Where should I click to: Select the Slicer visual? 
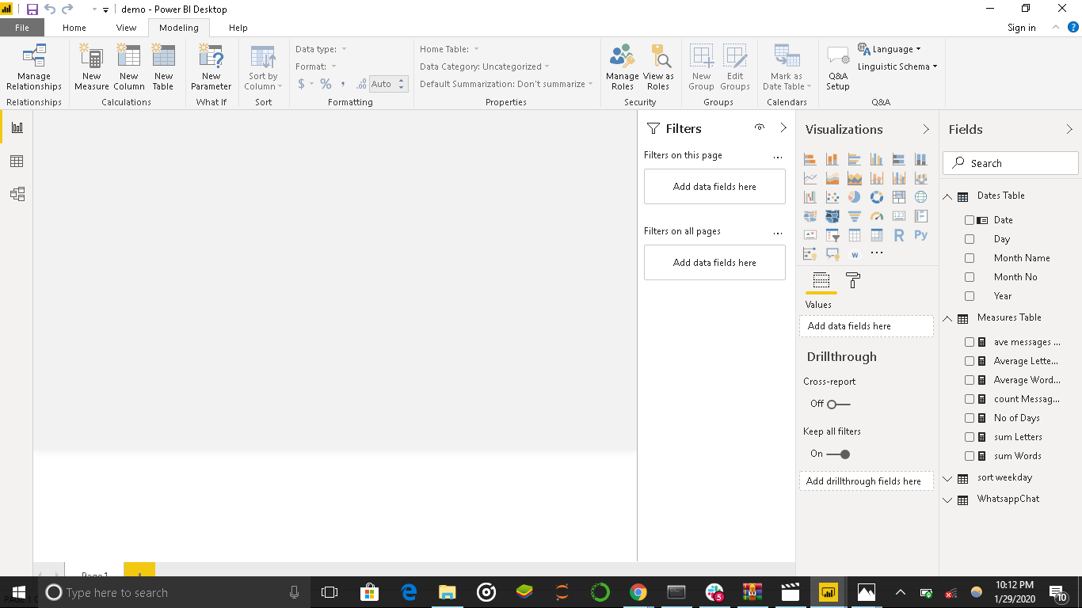click(832, 235)
